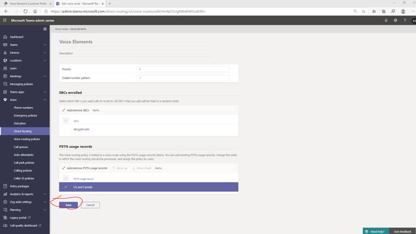
Task: Refresh the browser page
Action: pyautogui.click(x=25, y=12)
